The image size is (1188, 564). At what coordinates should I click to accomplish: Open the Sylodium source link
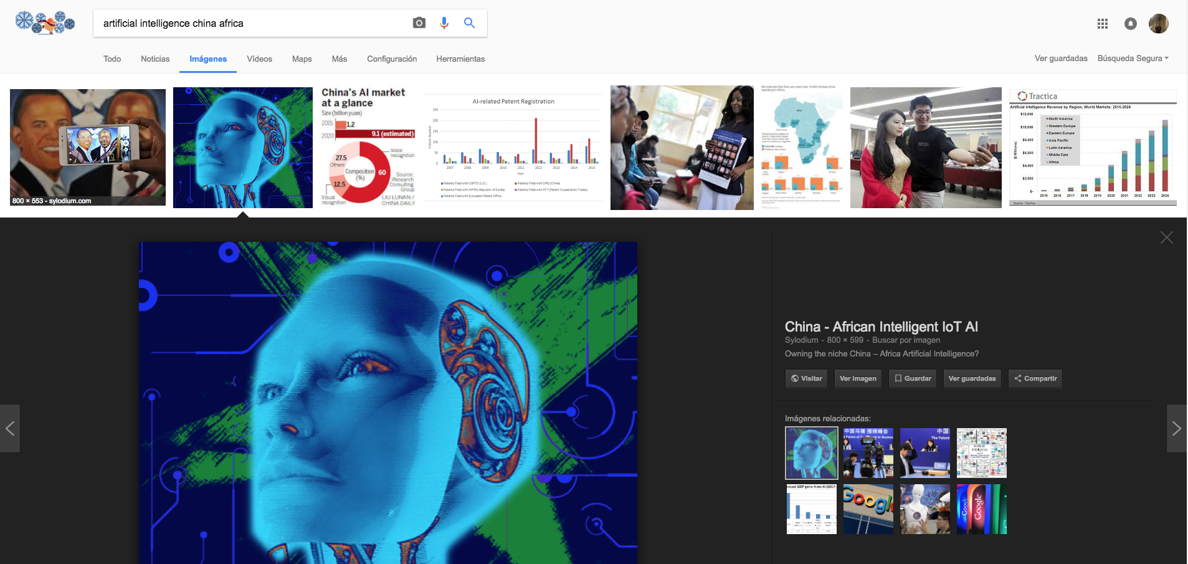pos(802,340)
